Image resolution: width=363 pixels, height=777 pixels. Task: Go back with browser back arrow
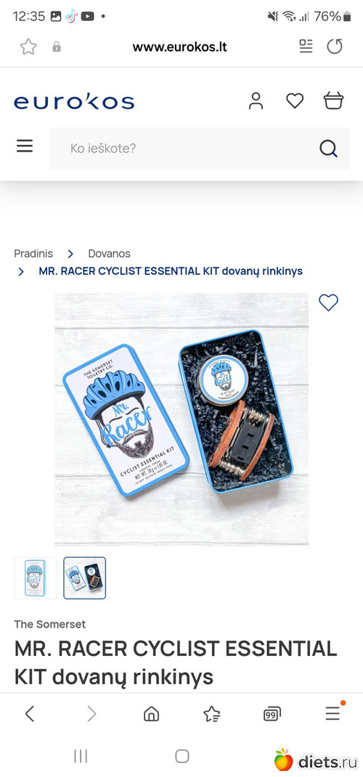30,714
